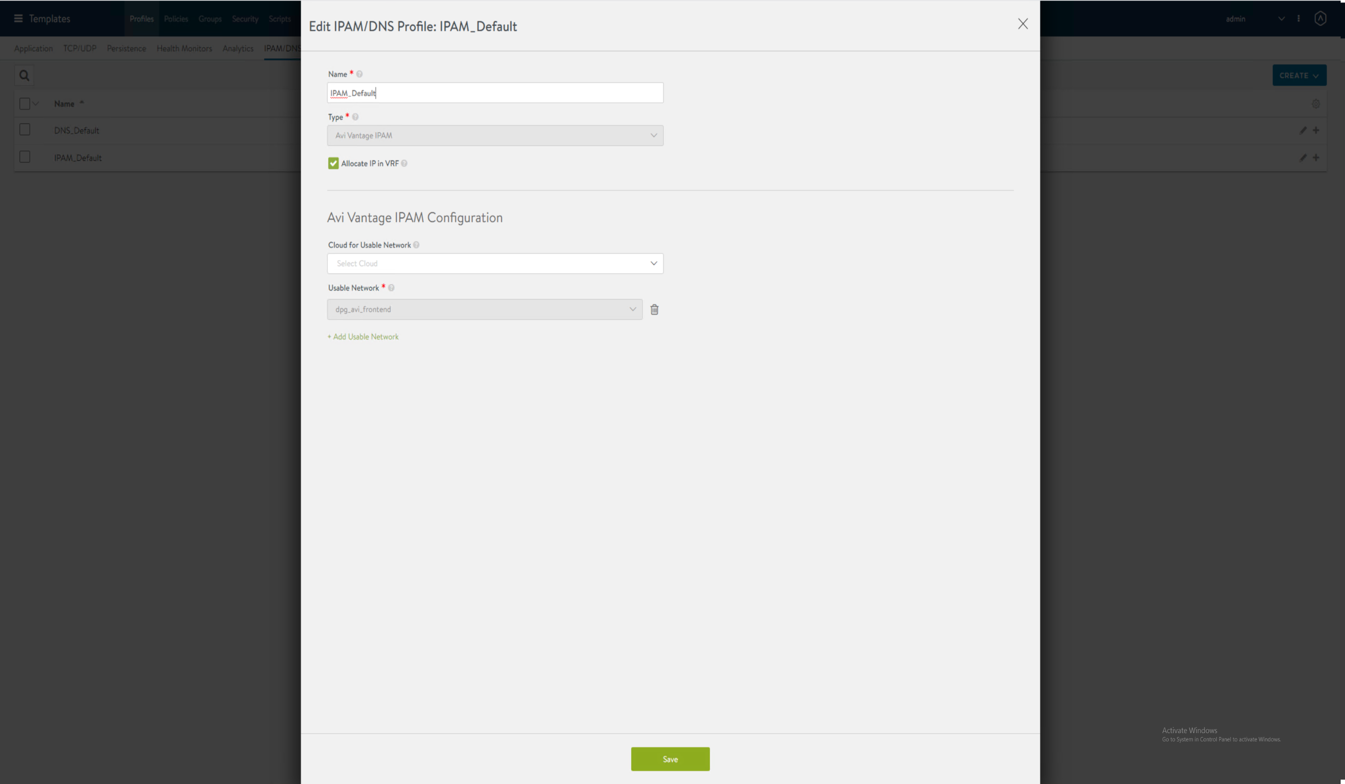Uncheck Allocate IP in VRF
The width and height of the screenshot is (1345, 784).
333,163
